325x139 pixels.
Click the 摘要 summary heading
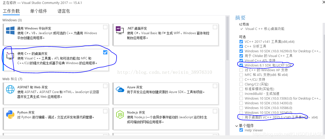click(240, 18)
